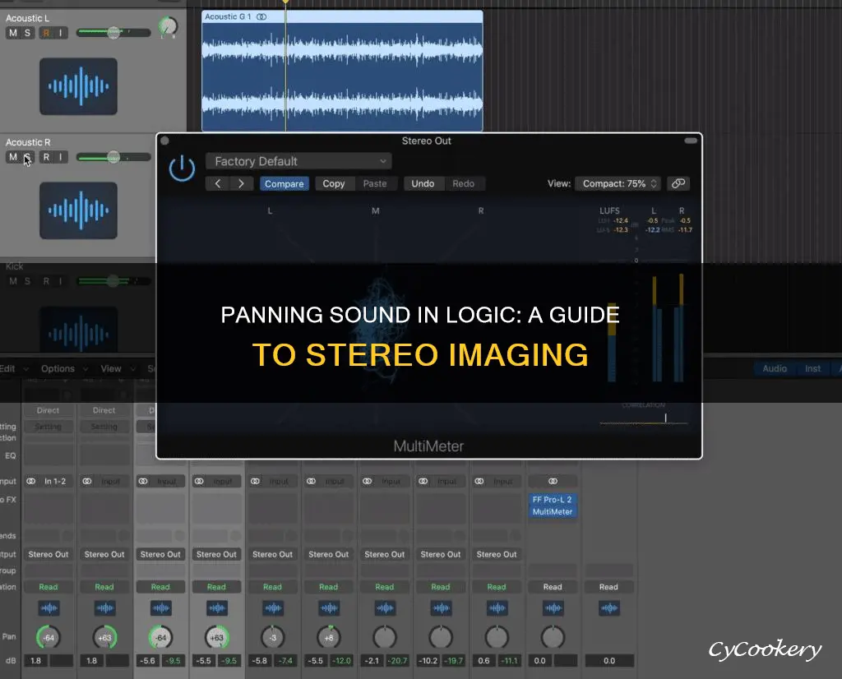842x679 pixels.
Task: Open Read automation mode on -2.1 dB strip
Action: click(385, 587)
